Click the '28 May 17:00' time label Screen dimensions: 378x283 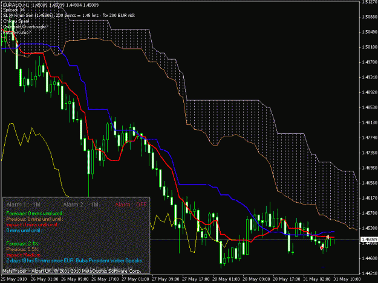(x=287, y=279)
